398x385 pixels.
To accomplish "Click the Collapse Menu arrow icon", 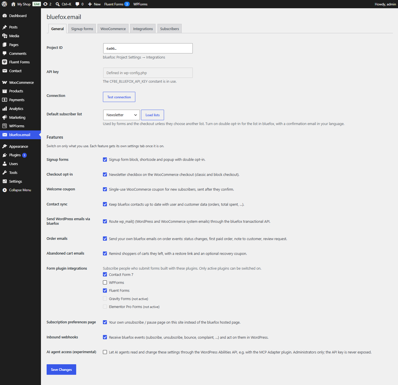I will tap(5, 190).
